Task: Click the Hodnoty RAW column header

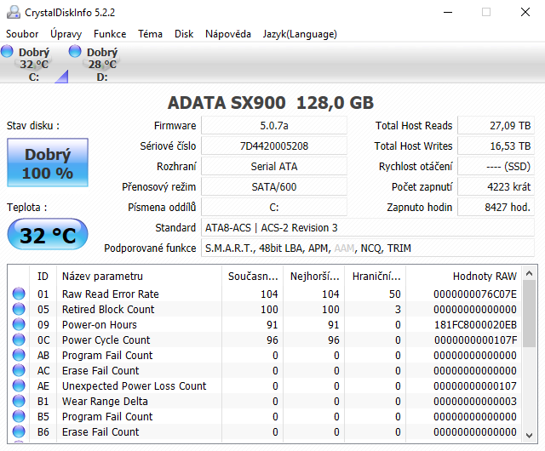Action: pos(463,277)
